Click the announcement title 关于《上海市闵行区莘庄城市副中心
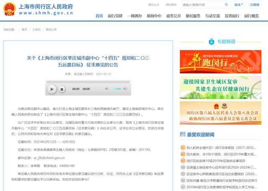This screenshot has height=191, width=268. click(88, 62)
